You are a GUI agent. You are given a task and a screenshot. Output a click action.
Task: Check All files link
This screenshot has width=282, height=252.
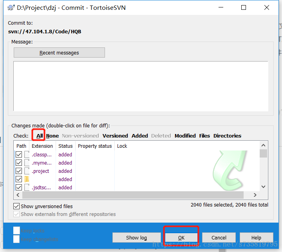coord(40,136)
